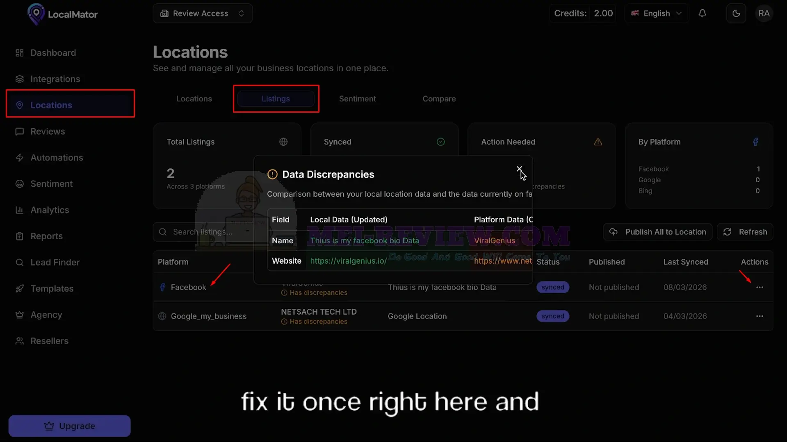Click the Reports clipboard icon

point(19,236)
